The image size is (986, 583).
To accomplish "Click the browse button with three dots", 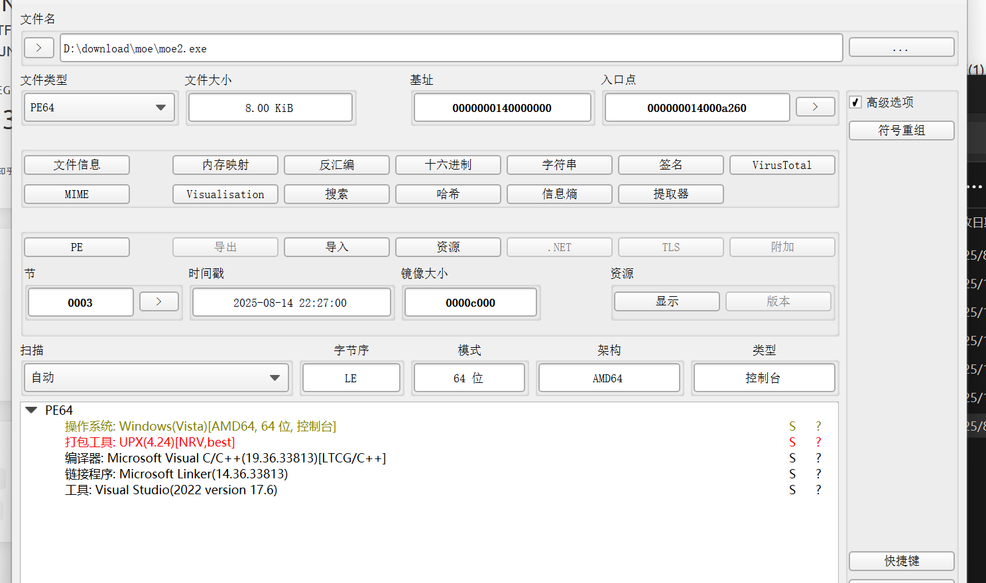I will point(900,48).
